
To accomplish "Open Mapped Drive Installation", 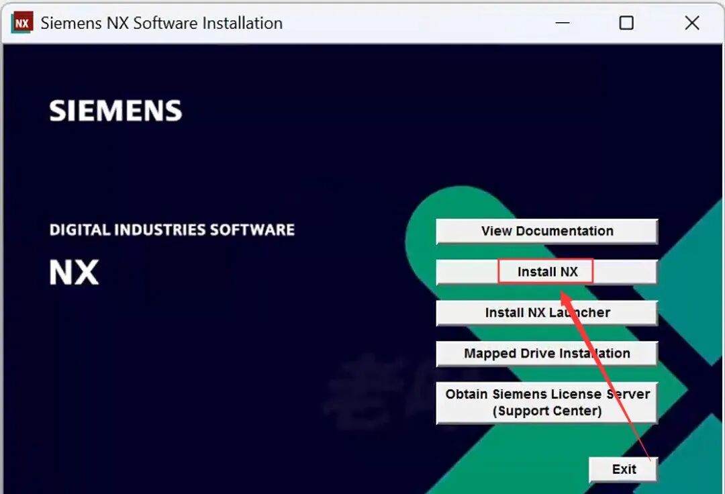I will pos(546,354).
